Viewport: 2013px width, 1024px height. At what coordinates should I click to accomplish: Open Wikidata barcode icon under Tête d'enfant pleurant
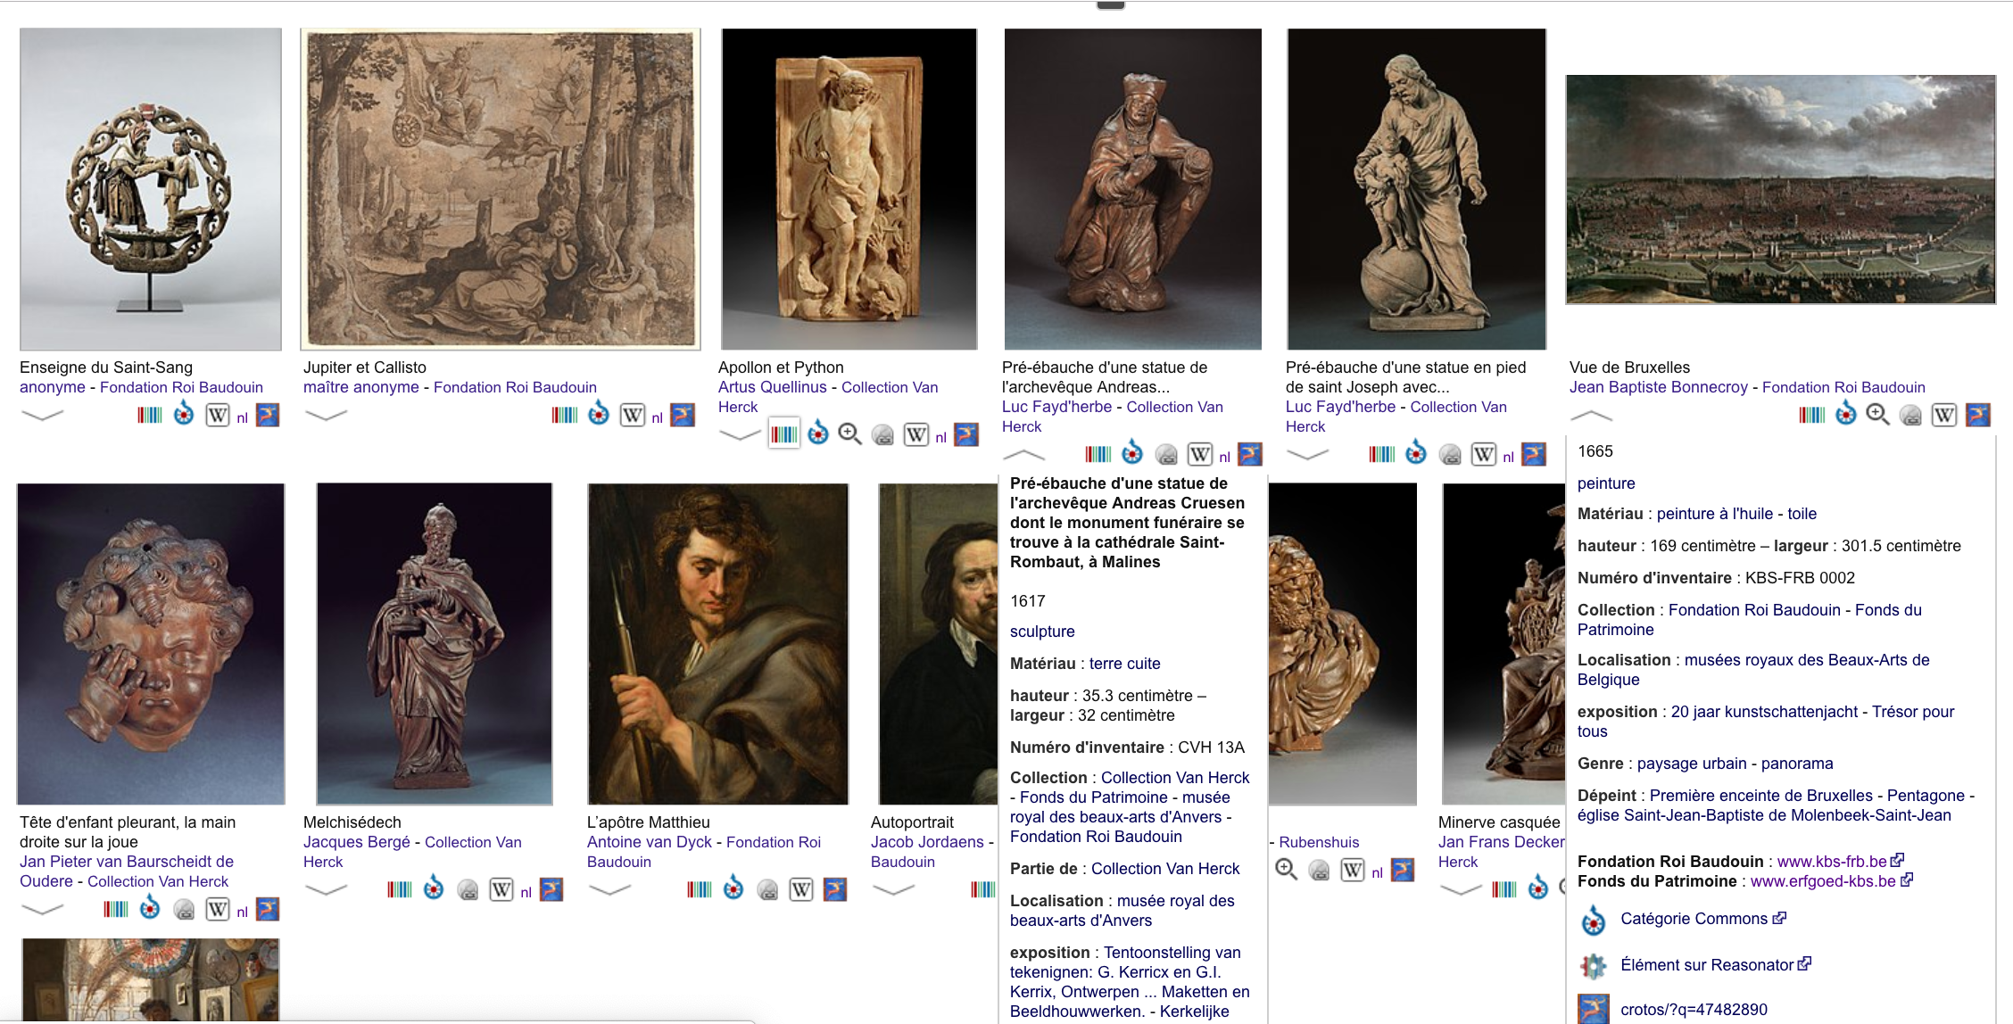tap(116, 909)
